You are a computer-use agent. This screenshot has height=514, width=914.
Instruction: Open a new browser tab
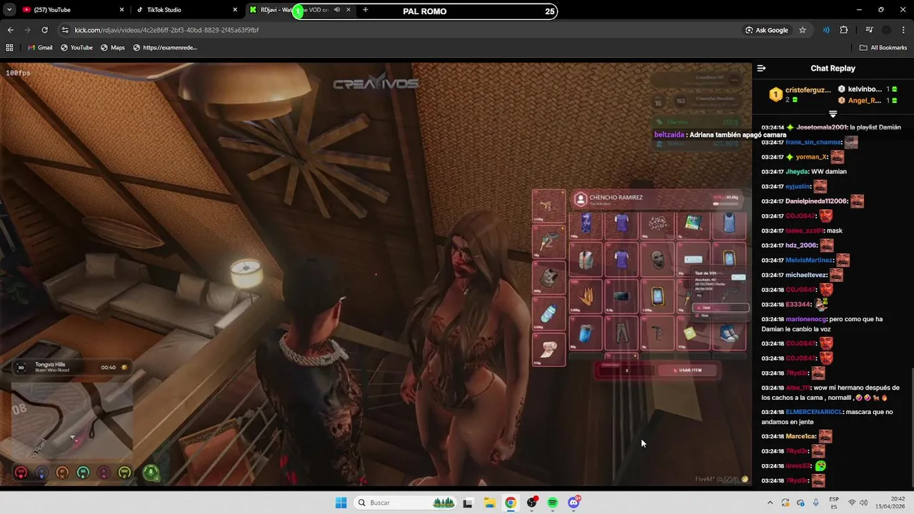[x=366, y=10]
